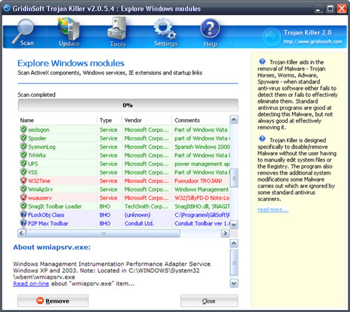
Task: Select the UPS row name
Action: [x=33, y=164]
